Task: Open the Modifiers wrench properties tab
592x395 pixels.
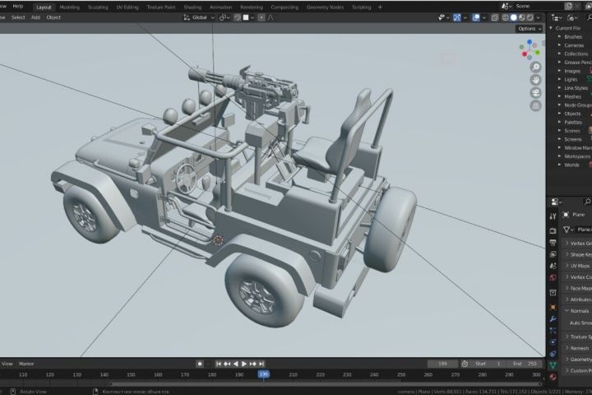Action: (553, 318)
